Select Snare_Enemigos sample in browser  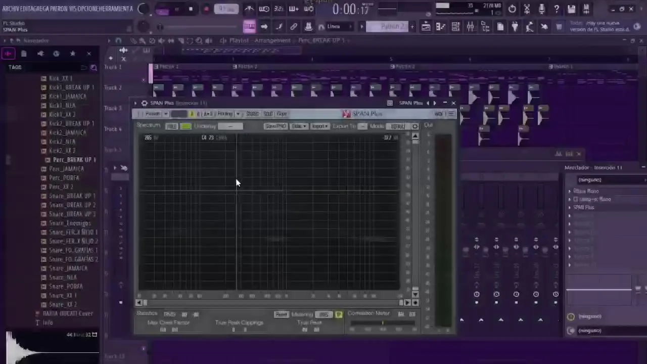tap(70, 223)
